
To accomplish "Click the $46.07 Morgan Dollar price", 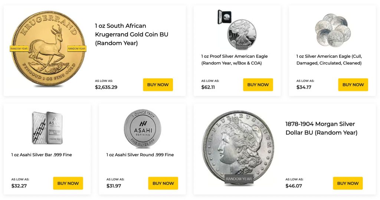I will pos(294,186).
